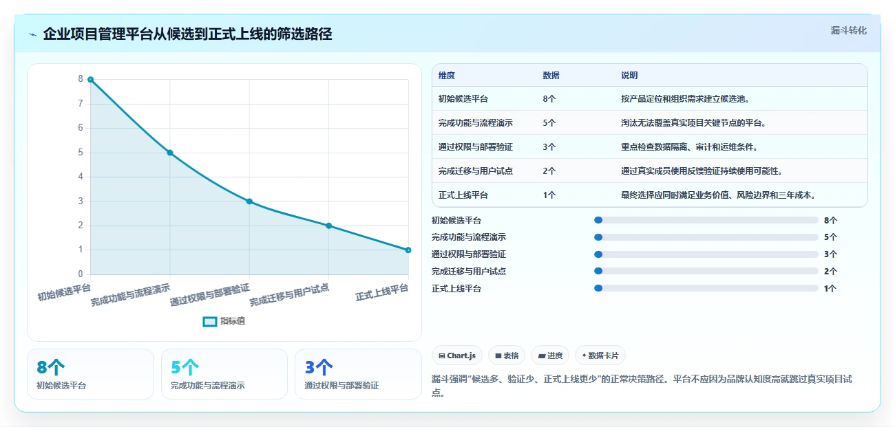The width and height of the screenshot is (895, 427).
Task: Select the 进度 tag chip
Action: pyautogui.click(x=550, y=355)
